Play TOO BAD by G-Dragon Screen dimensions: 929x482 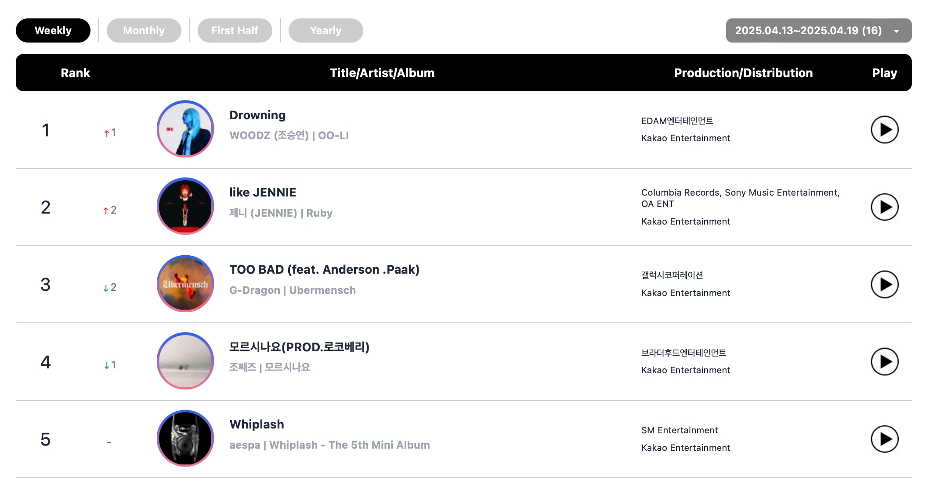(x=884, y=284)
